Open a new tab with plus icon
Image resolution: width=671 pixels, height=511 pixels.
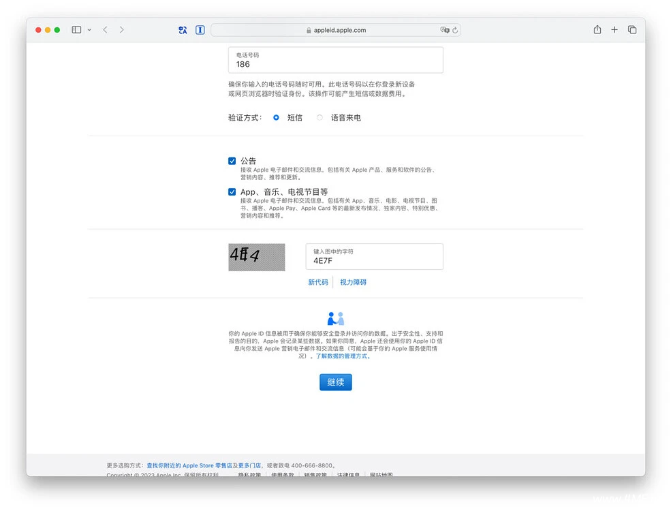[x=614, y=30]
